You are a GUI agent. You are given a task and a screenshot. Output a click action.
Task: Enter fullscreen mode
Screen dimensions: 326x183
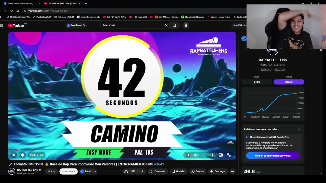point(229,155)
